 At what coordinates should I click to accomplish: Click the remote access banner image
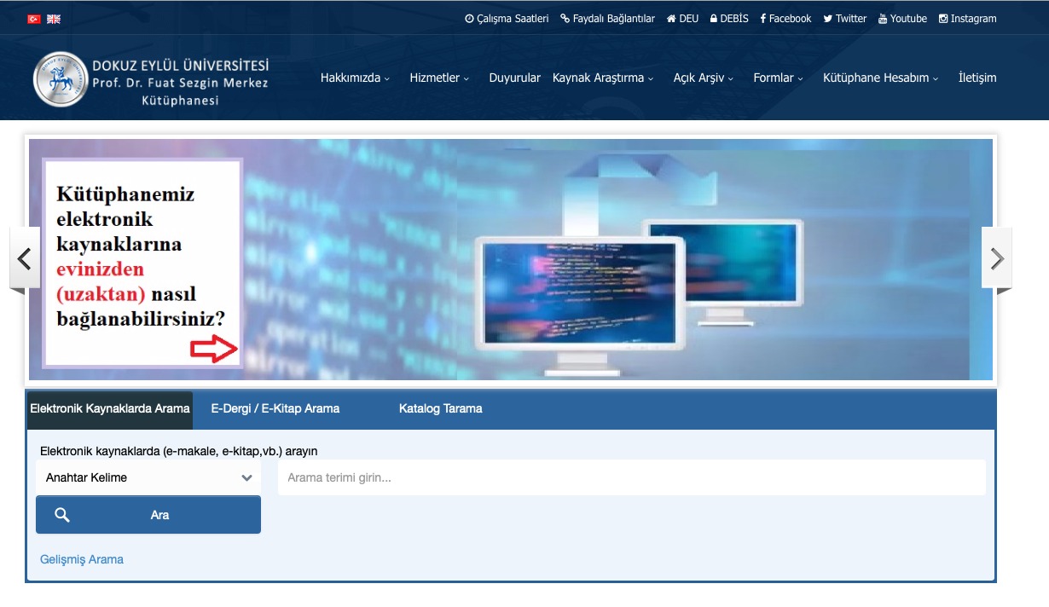click(x=512, y=259)
